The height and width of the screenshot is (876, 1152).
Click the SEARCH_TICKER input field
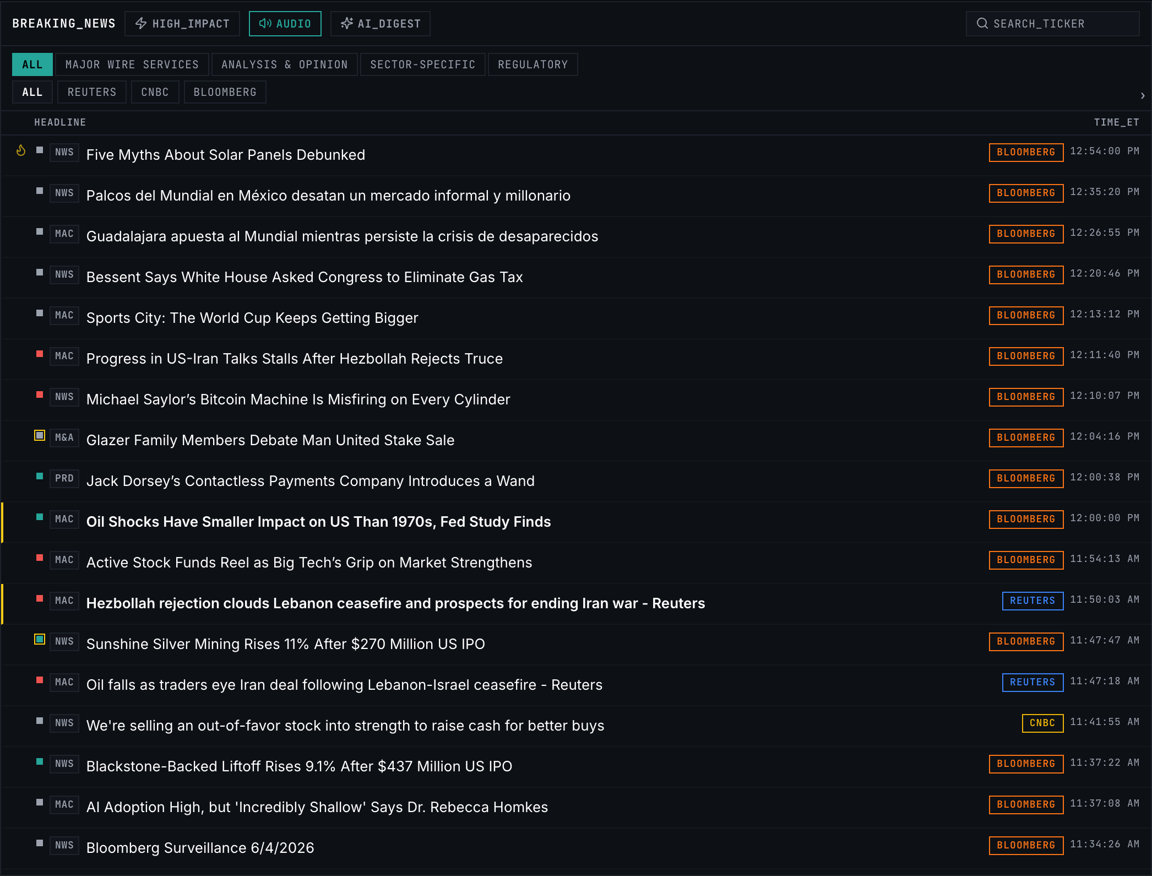(1052, 24)
